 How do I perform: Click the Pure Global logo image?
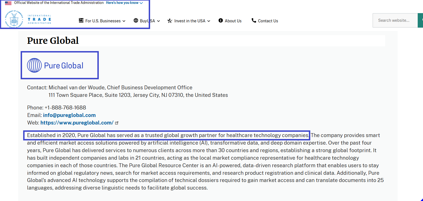[55, 65]
